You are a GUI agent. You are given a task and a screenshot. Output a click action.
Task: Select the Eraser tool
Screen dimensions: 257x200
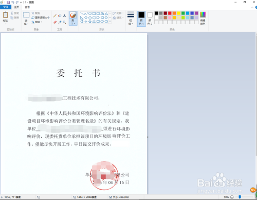click(55, 22)
